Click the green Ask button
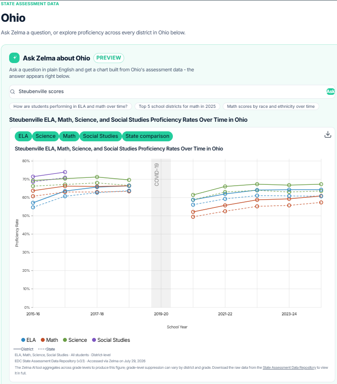Viewport: 337px width, 384px height. pyautogui.click(x=330, y=92)
